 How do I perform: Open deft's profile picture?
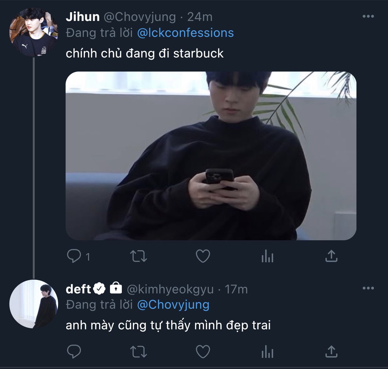(x=34, y=304)
